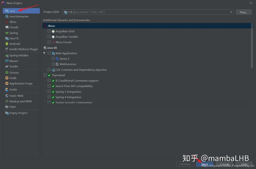Image resolution: width=256 pixels, height=169 pixels.
Task: Enable the Arquillian TestNG checkbox
Action: coord(49,37)
